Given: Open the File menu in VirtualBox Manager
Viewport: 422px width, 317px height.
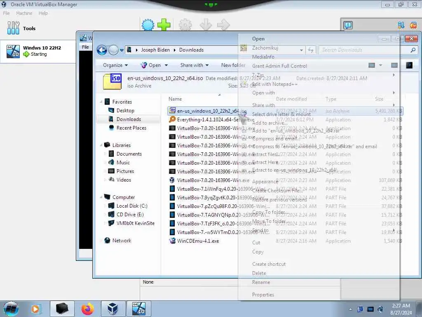Looking at the screenshot, I should point(6,13).
